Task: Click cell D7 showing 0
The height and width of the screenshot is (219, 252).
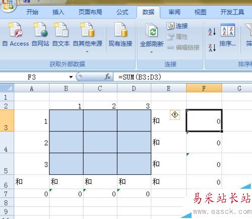Action: coord(134,193)
